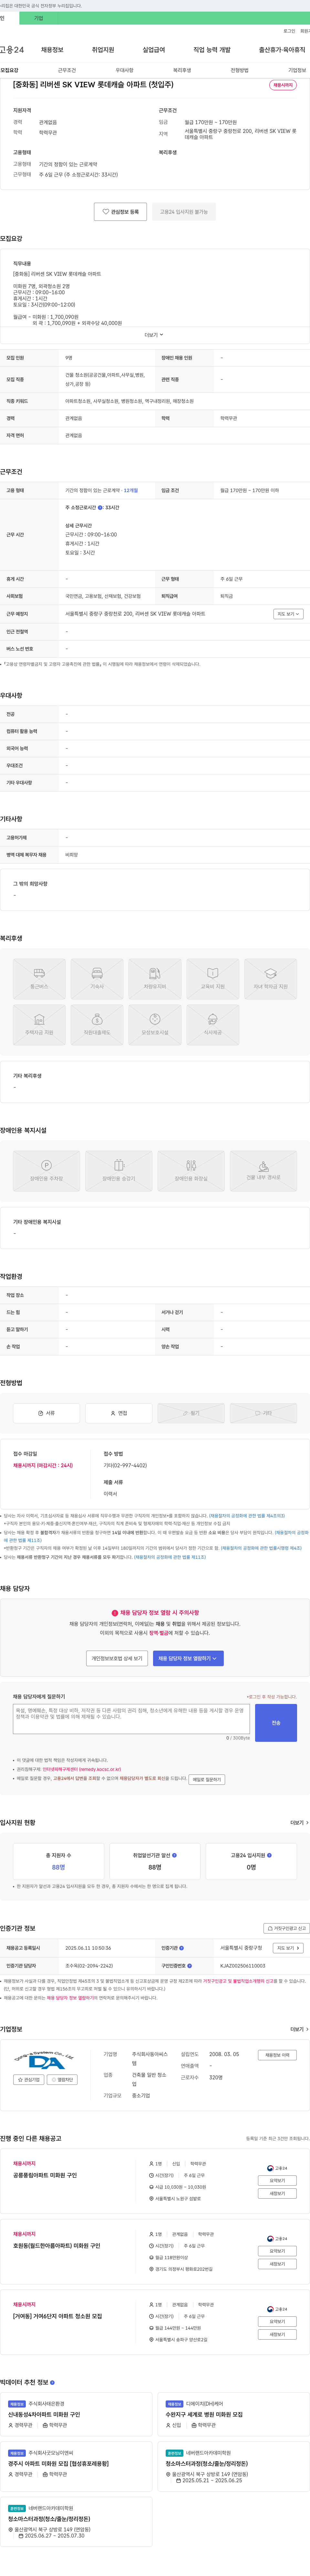Click 개인정보보호법 상세 보기 button
Image resolution: width=310 pixels, height=2576 pixels.
(x=117, y=1658)
